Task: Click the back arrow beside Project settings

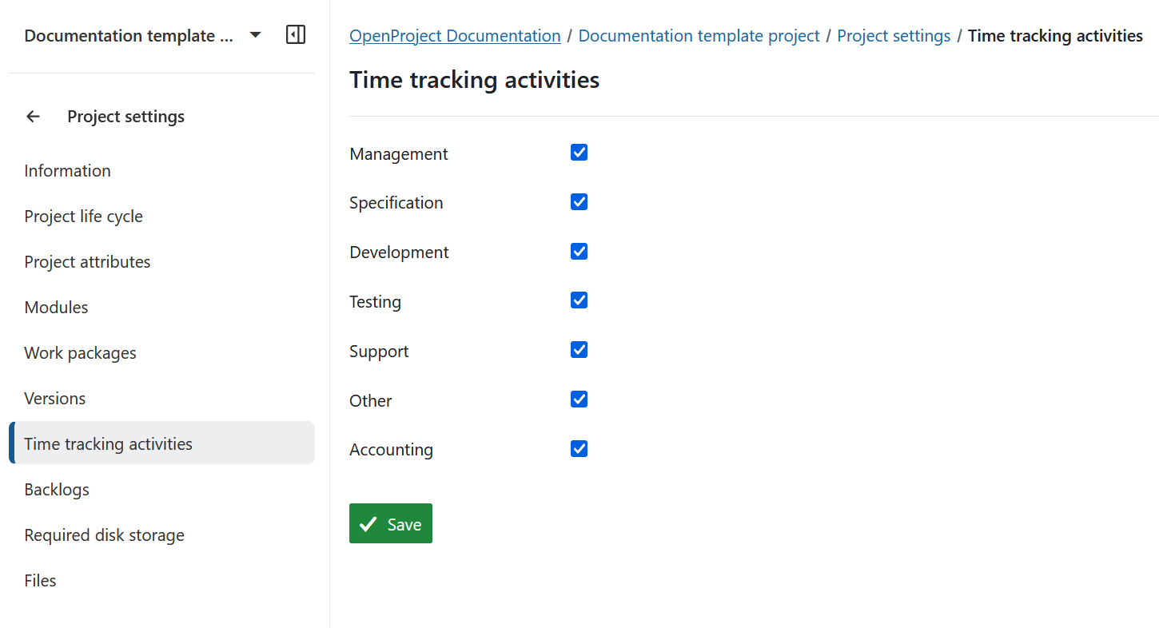Action: tap(33, 117)
